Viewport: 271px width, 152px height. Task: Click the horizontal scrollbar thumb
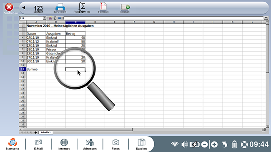coord(77,129)
